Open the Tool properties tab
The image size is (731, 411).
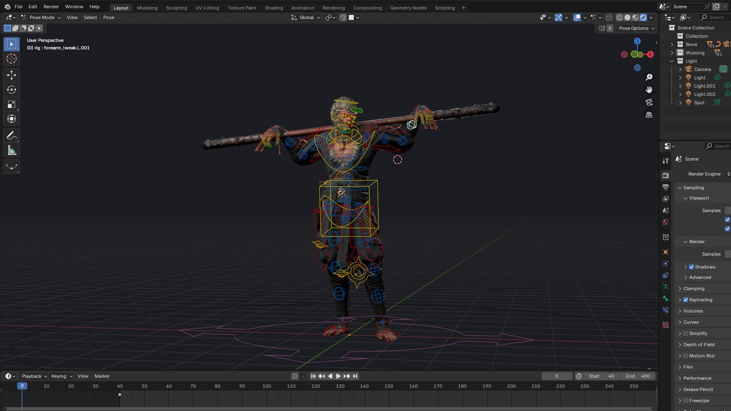click(x=666, y=161)
